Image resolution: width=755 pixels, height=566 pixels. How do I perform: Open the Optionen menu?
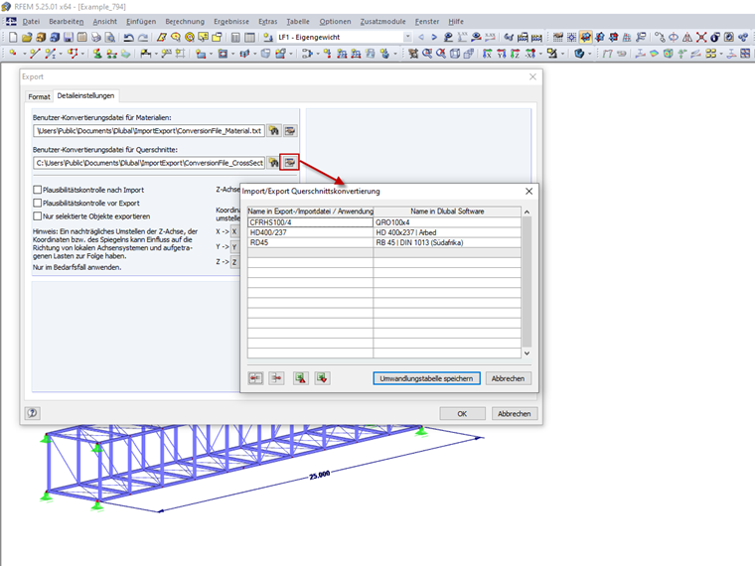pyautogui.click(x=335, y=21)
